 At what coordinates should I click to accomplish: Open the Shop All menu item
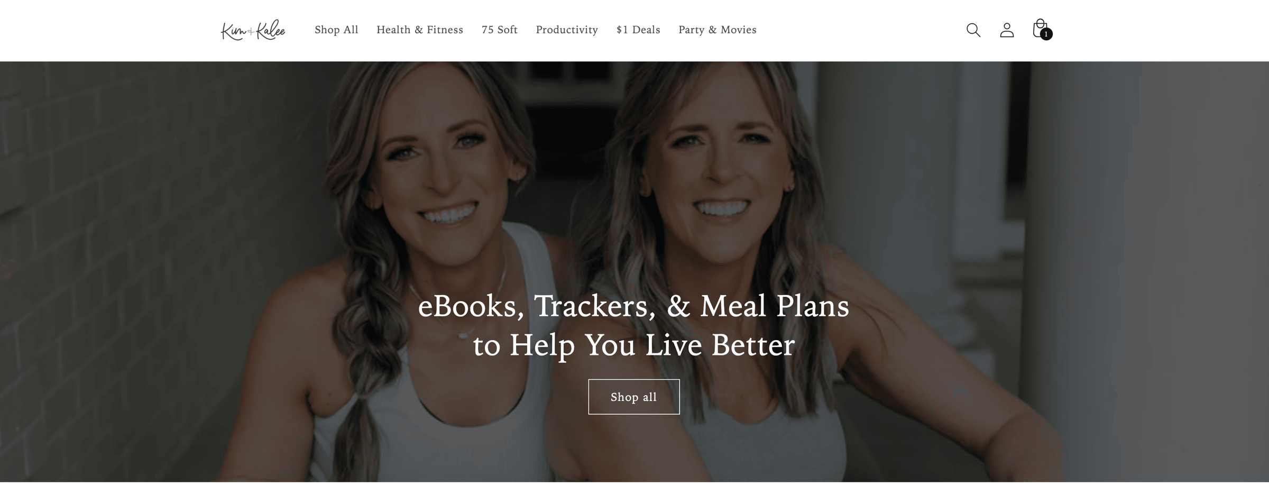(336, 30)
